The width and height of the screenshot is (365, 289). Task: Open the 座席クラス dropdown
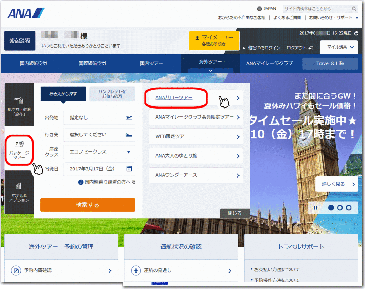tap(99, 152)
